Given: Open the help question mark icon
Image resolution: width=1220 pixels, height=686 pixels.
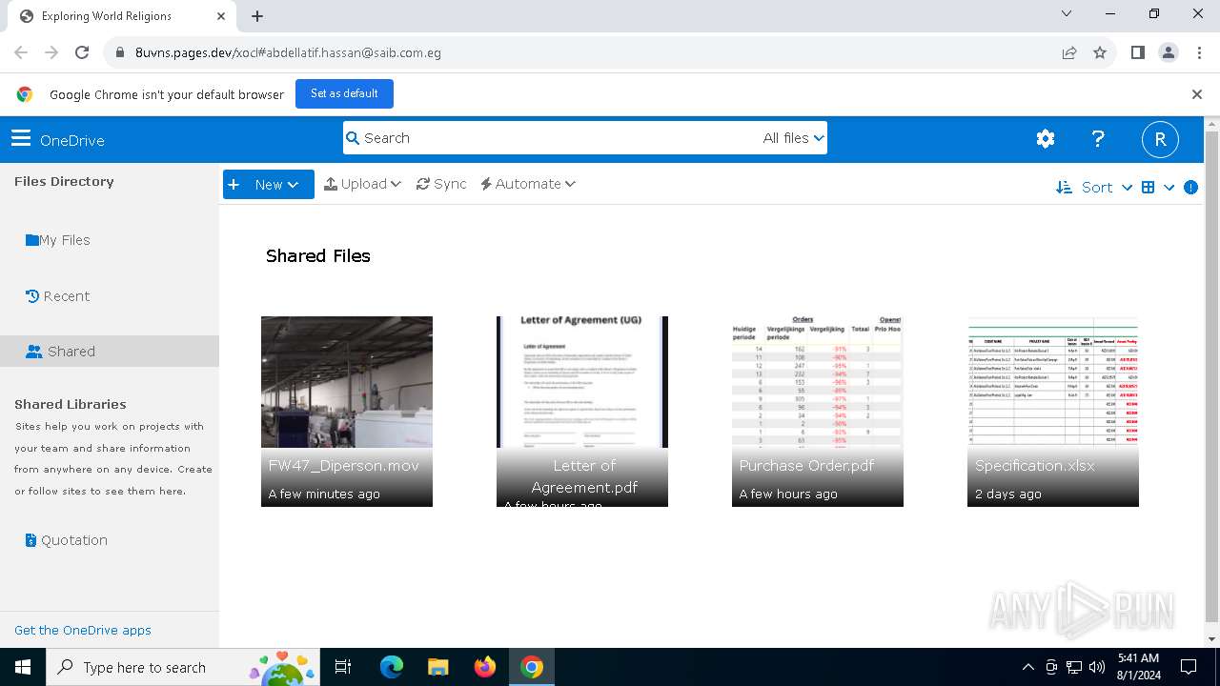Looking at the screenshot, I should click(1098, 139).
